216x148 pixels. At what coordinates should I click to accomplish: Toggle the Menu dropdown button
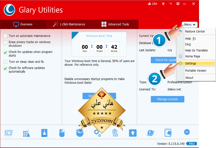coord(189,25)
